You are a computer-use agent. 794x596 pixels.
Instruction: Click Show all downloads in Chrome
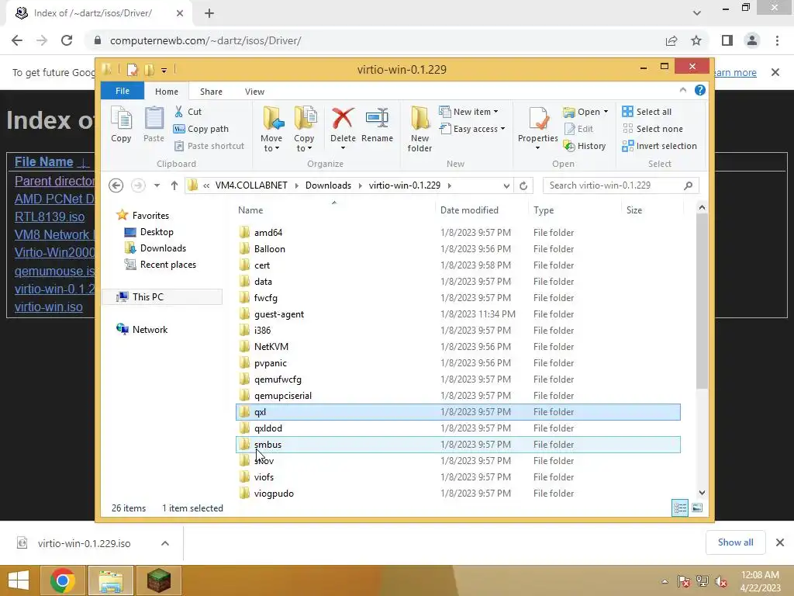click(736, 542)
